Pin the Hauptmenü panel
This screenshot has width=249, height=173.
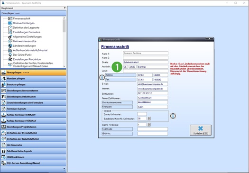(x=65, y=8)
